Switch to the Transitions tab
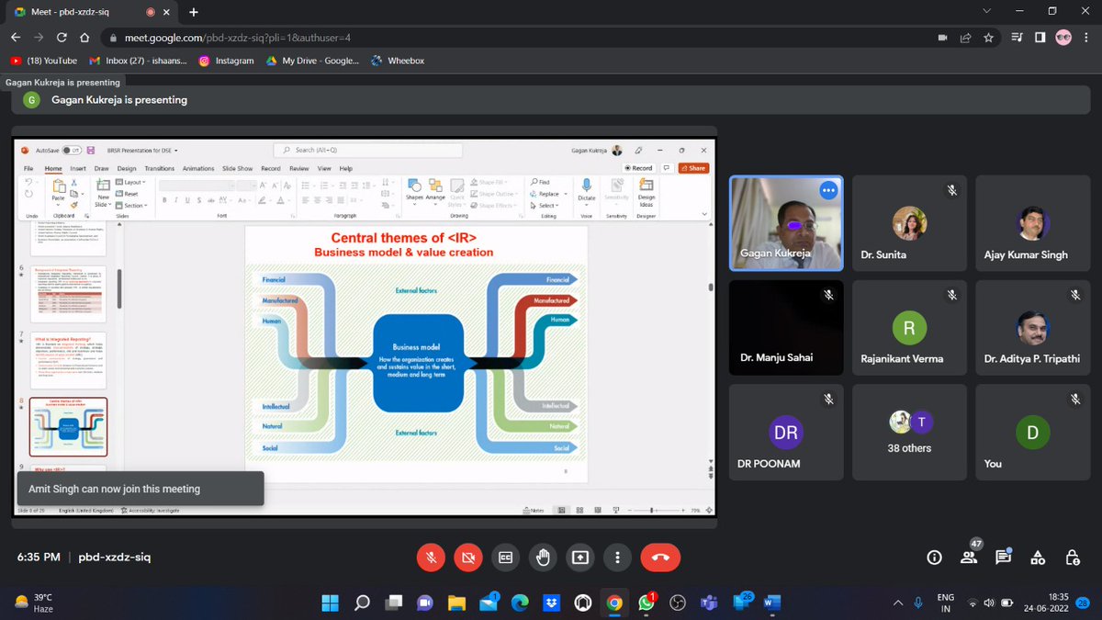Image resolution: width=1102 pixels, height=620 pixels. coord(159,169)
